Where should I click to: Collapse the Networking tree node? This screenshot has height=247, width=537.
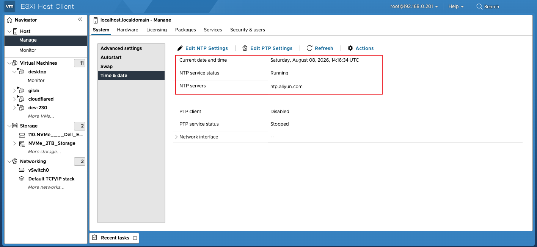9,161
